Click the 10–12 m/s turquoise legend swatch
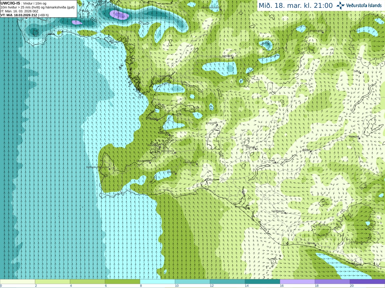 [x=192, y=282]
